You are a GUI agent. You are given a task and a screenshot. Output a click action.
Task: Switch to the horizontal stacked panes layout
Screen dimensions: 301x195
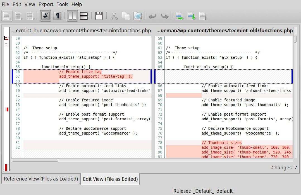84,16
